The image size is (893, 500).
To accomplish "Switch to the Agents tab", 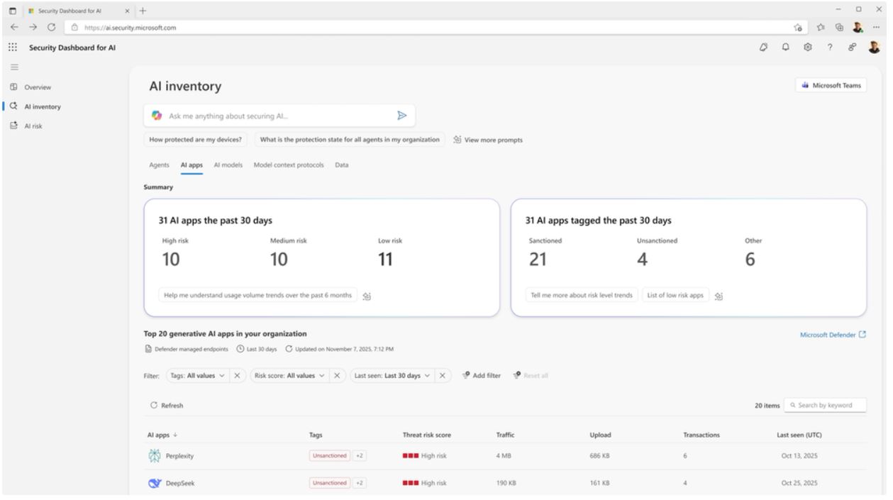I will (x=159, y=165).
